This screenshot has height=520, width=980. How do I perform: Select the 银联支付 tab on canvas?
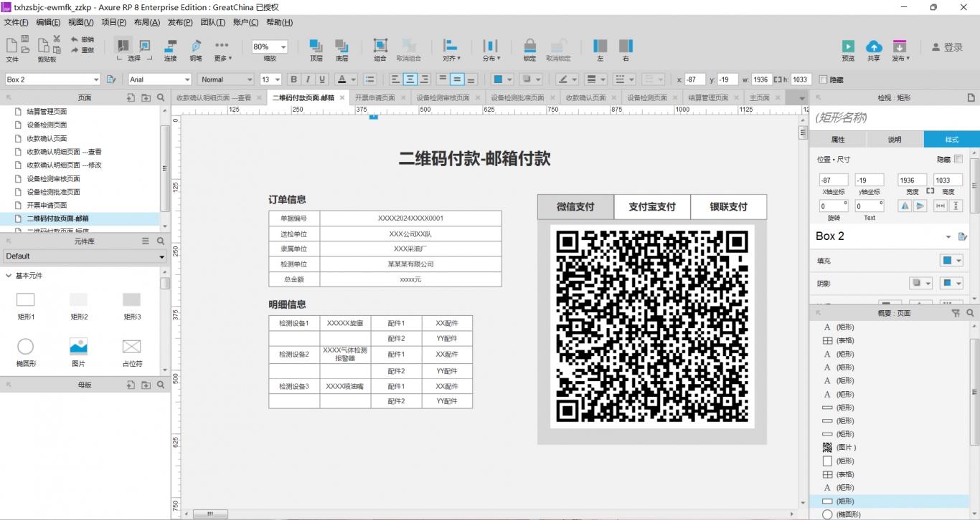point(729,207)
